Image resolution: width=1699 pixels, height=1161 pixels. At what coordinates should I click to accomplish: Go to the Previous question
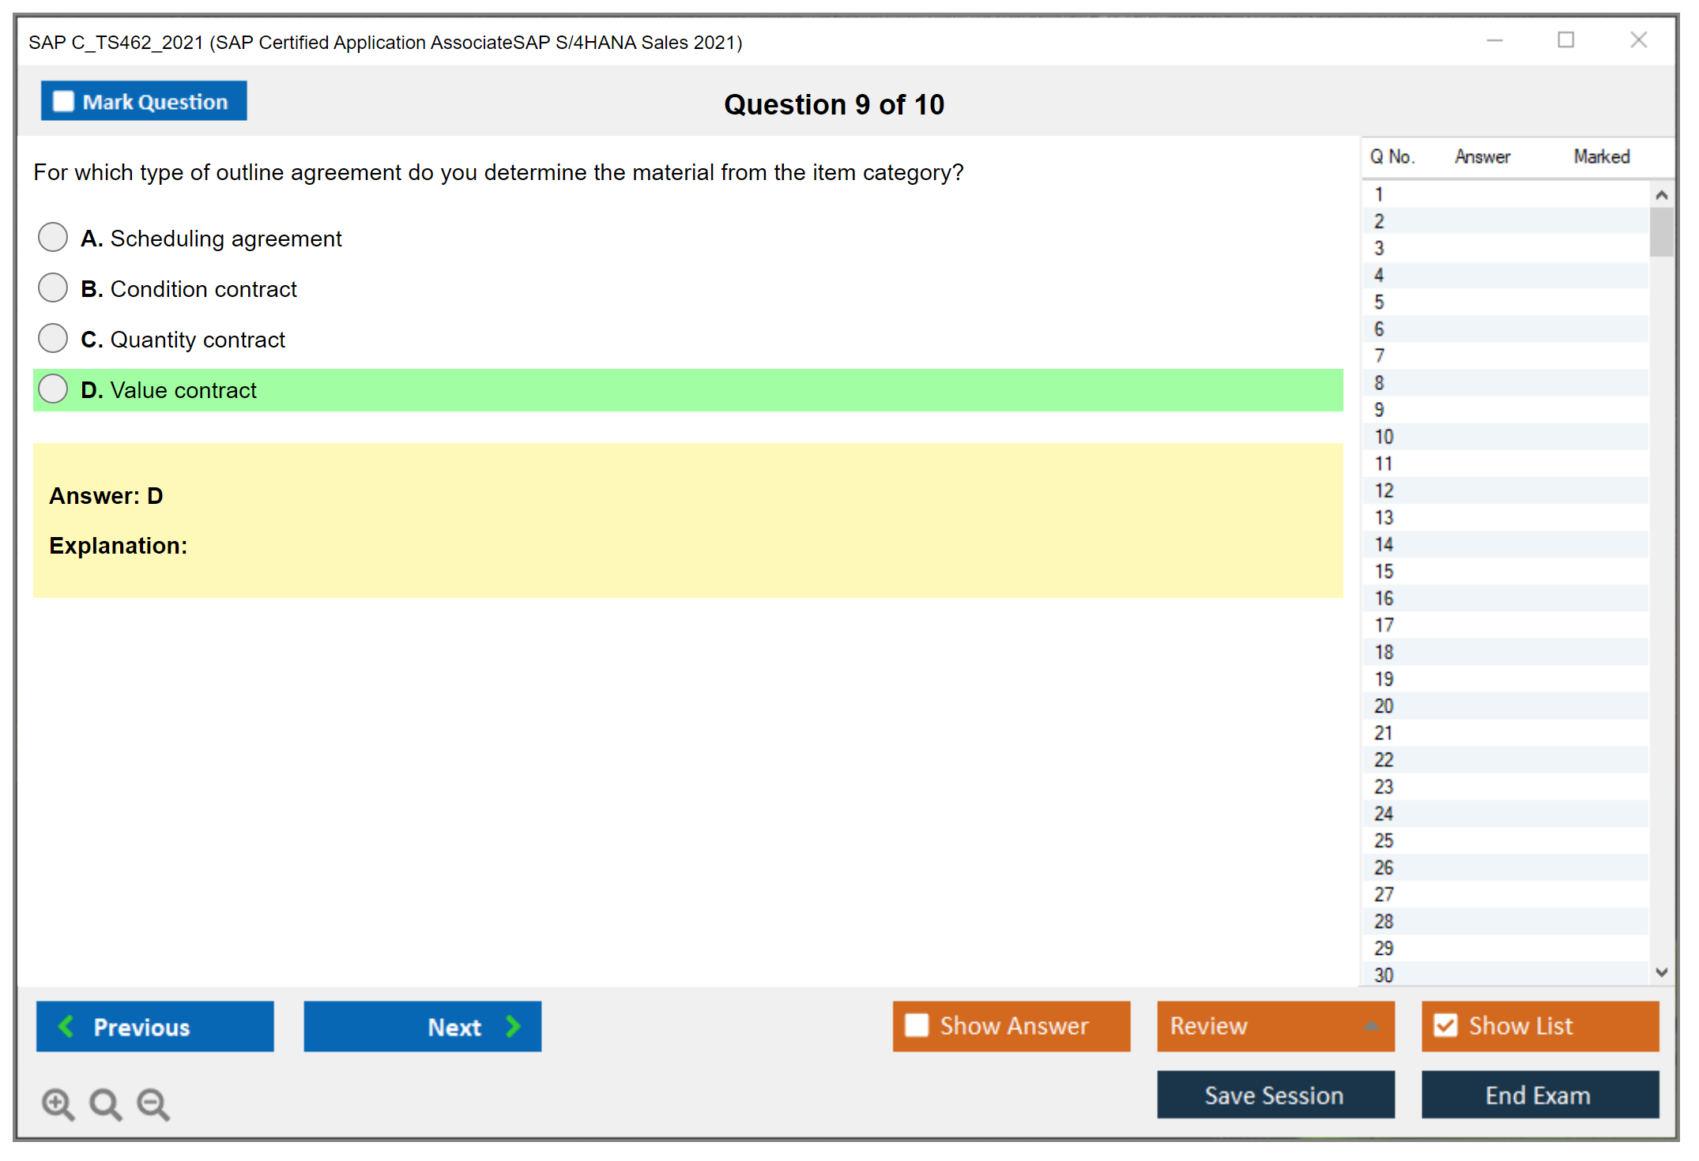155,1027
